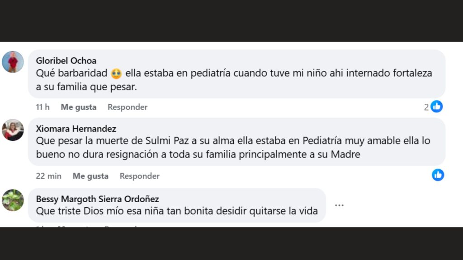Click Bessy Margoth Sierra Ordoñez's profile picture
This screenshot has height=260, width=463.
click(13, 200)
